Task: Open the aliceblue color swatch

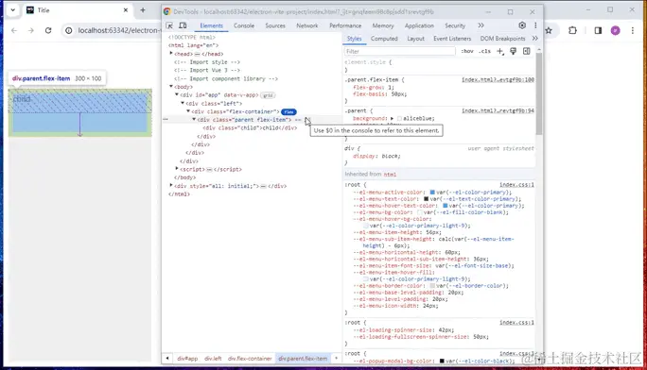Action: click(399, 119)
